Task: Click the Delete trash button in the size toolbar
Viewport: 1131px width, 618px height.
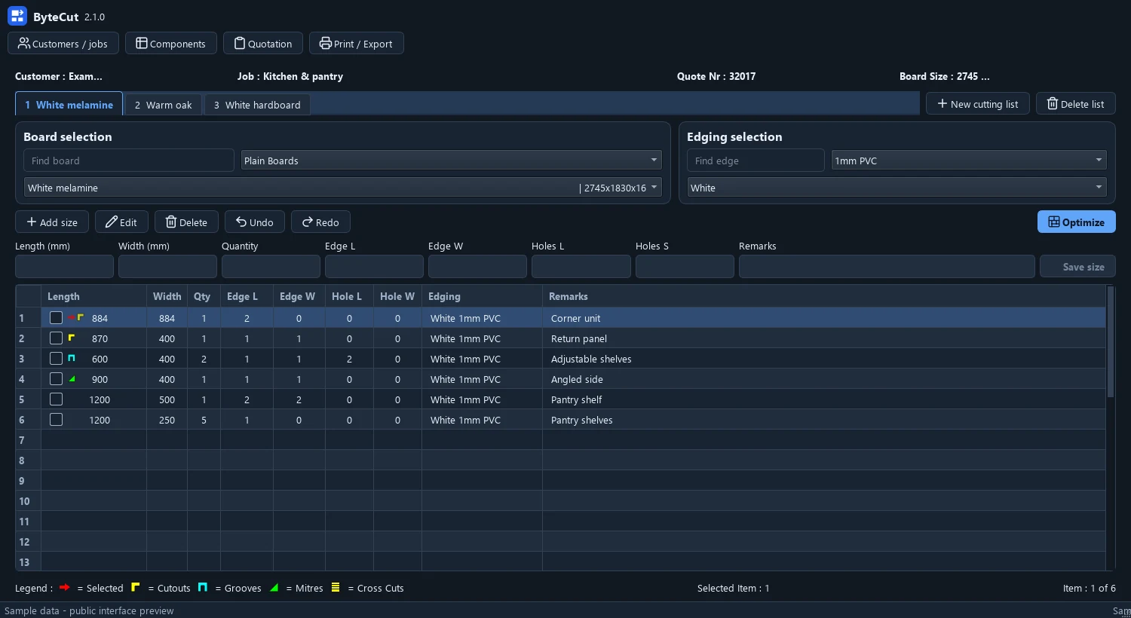Action: [186, 222]
